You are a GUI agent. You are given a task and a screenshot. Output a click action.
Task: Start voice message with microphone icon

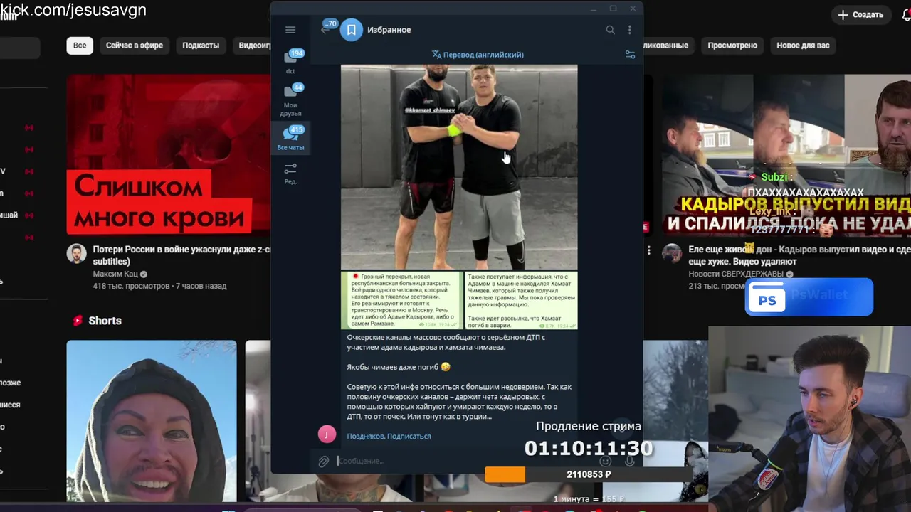630,461
